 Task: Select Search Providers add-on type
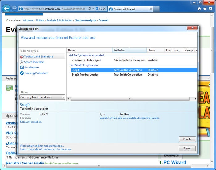click(x=34, y=62)
